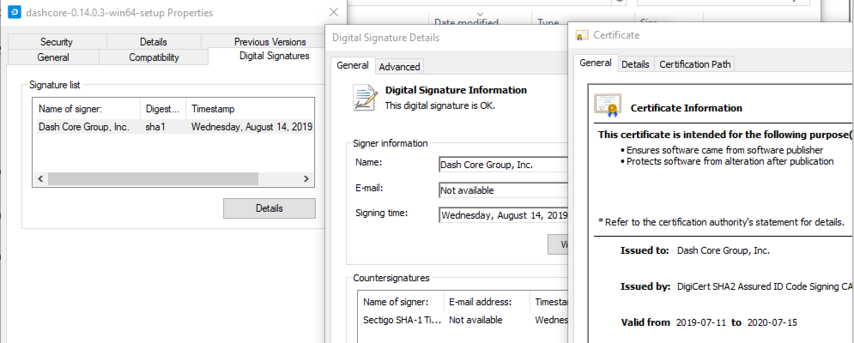Select General tab in Digital Signature Details
The image size is (854, 343).
point(353,65)
